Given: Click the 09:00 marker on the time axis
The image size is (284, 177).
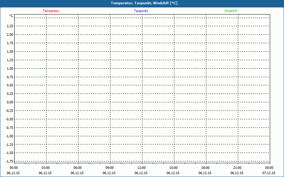Looking at the screenshot, I should pos(109,168).
